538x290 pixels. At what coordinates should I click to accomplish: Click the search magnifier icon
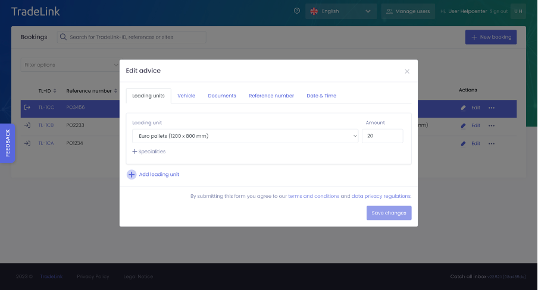[x=63, y=37]
